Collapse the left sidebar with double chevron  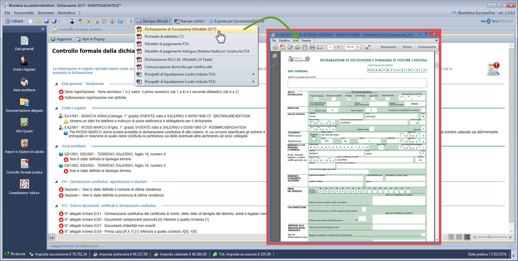43,29
